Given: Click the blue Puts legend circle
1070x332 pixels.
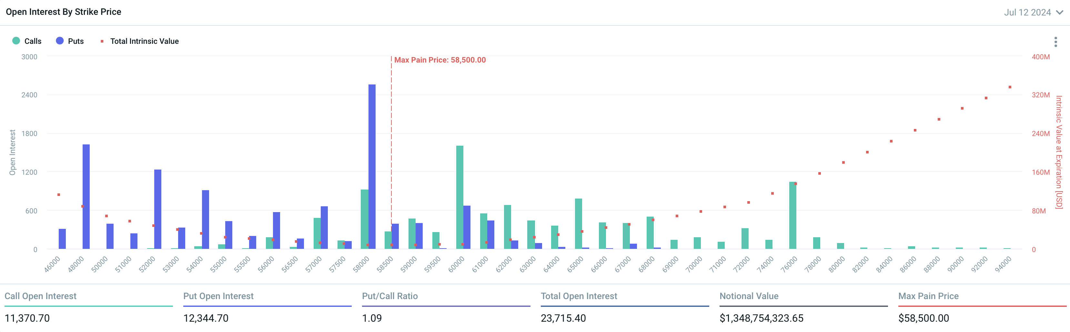Looking at the screenshot, I should pos(60,41).
